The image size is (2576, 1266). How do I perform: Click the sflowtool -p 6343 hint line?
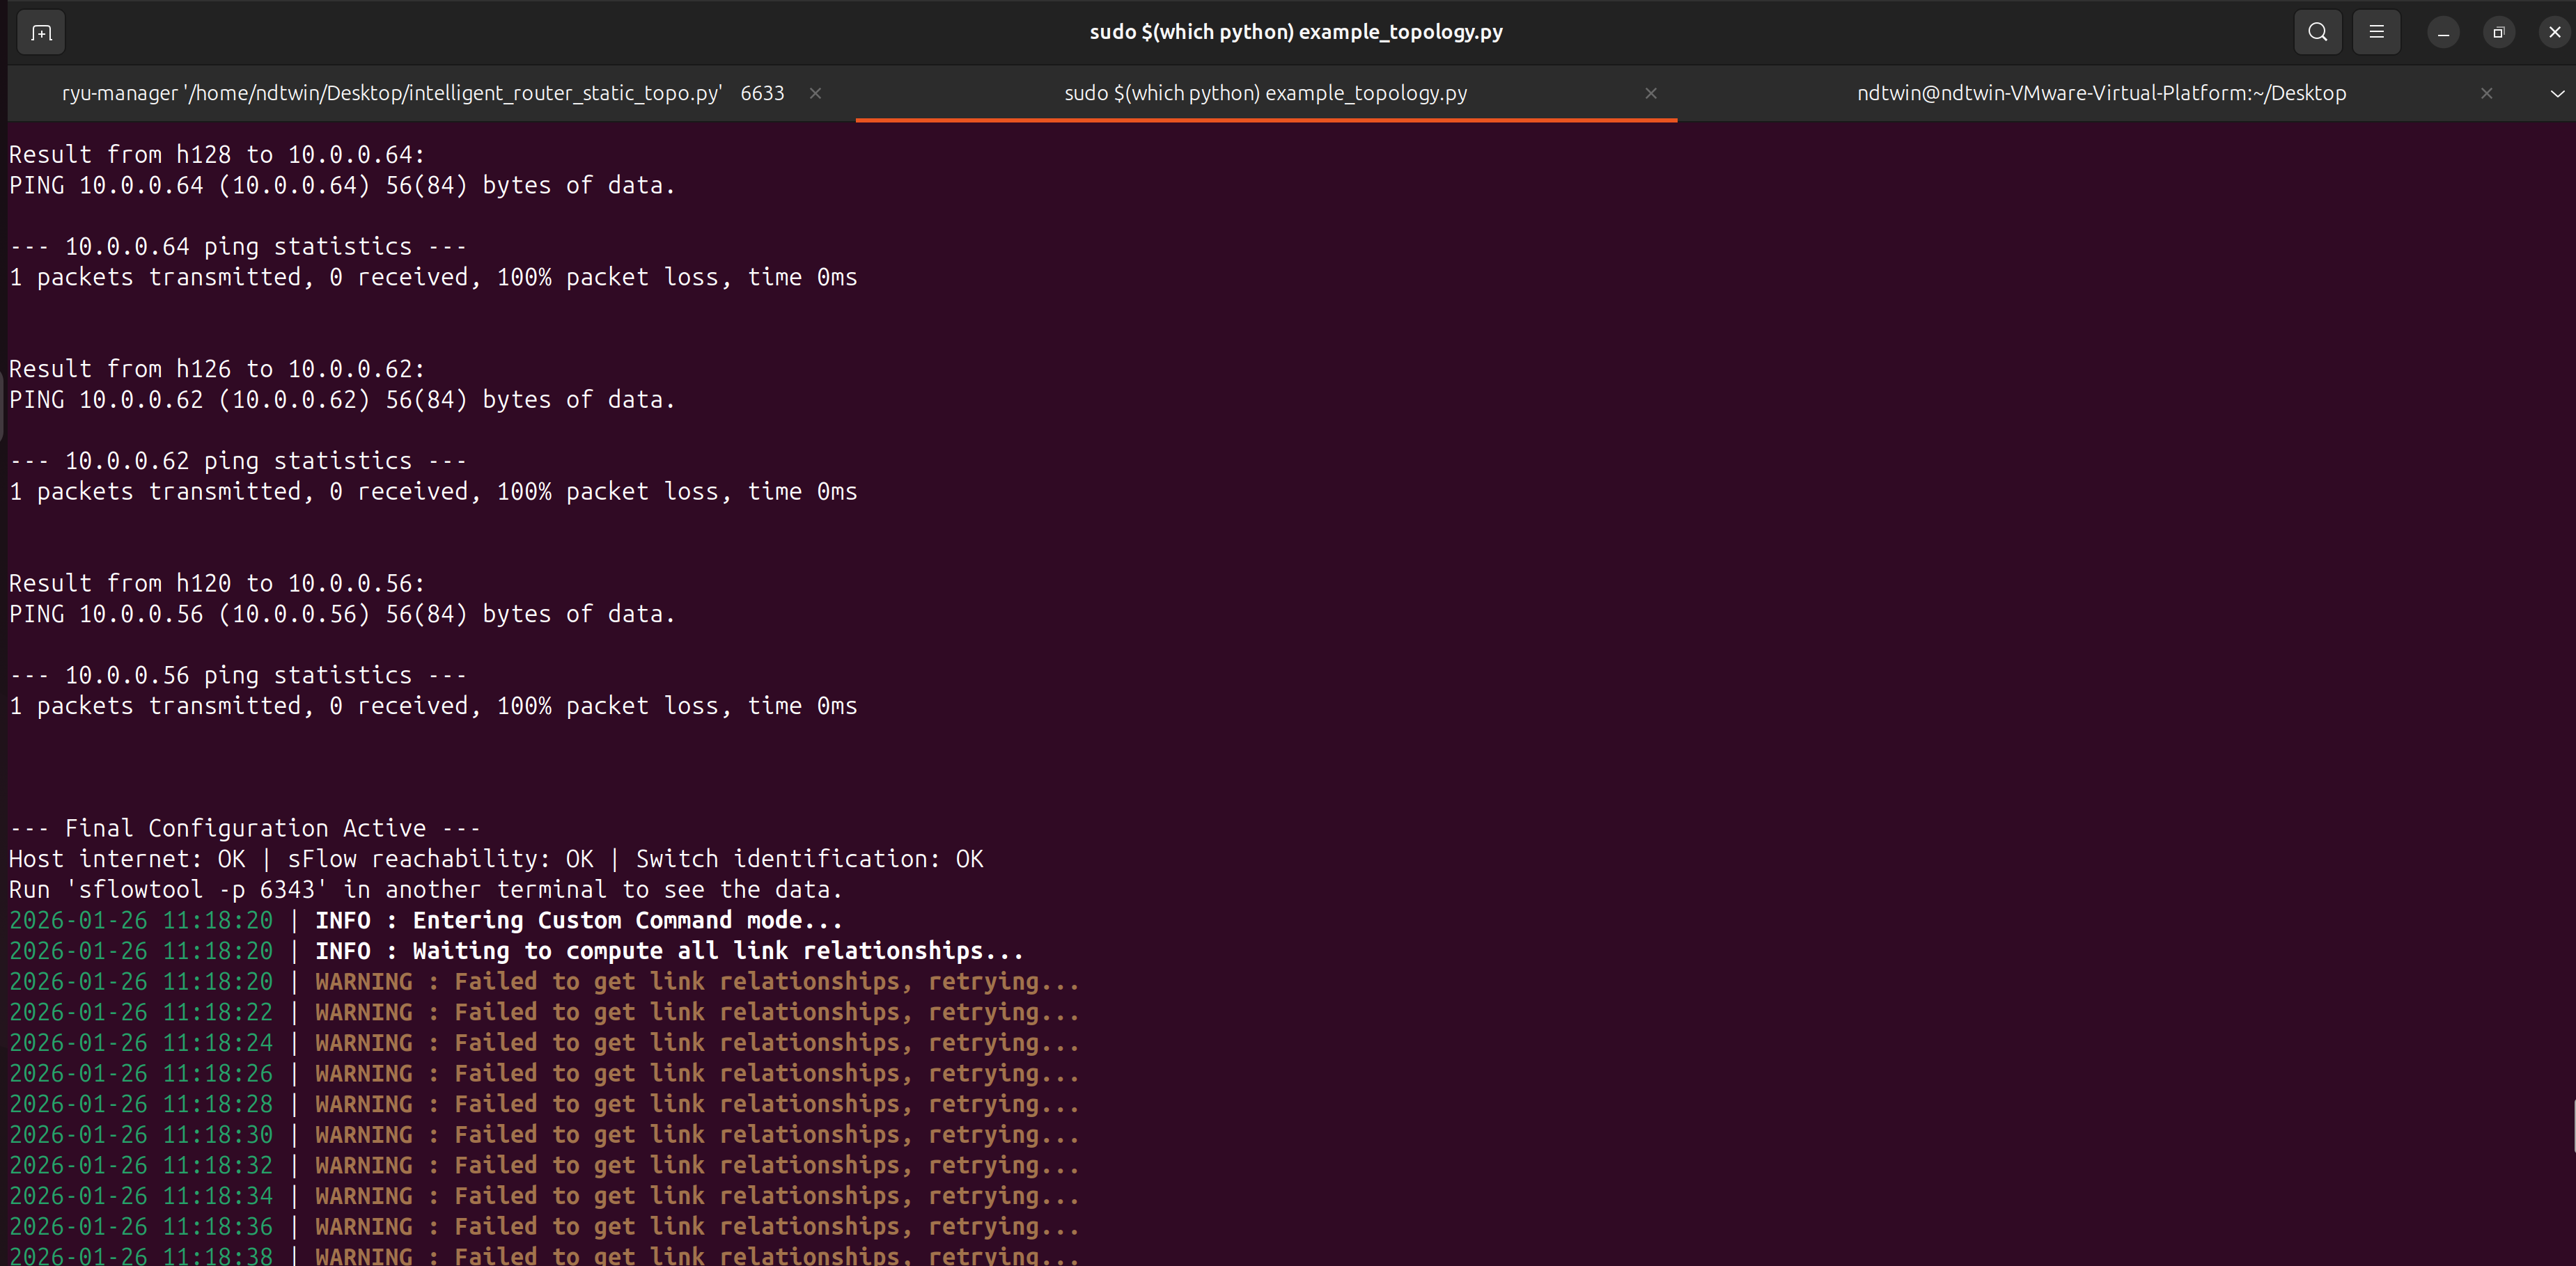point(425,889)
